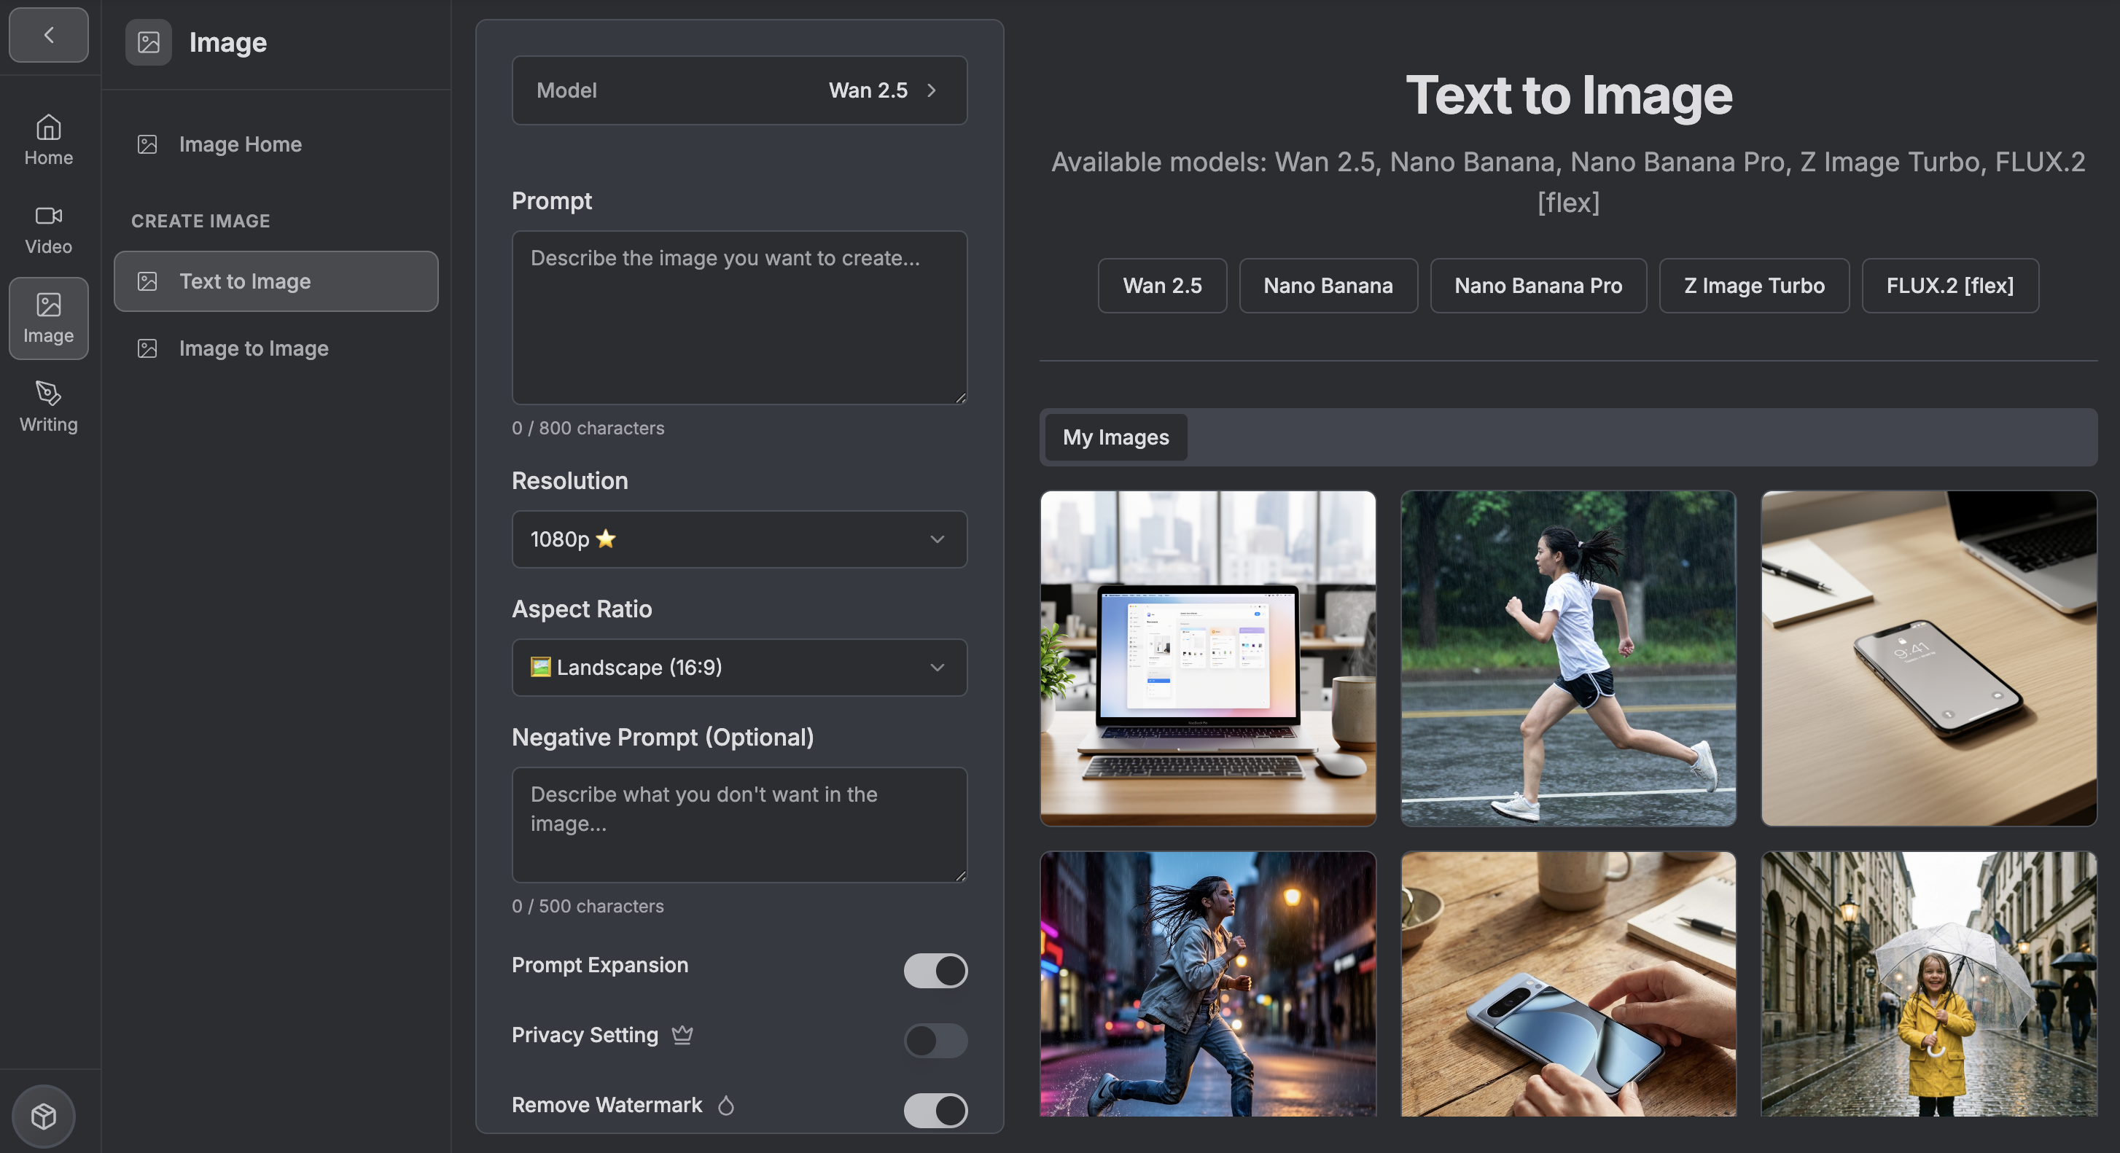Enable Privacy Setting
The width and height of the screenshot is (2120, 1153).
(x=936, y=1041)
